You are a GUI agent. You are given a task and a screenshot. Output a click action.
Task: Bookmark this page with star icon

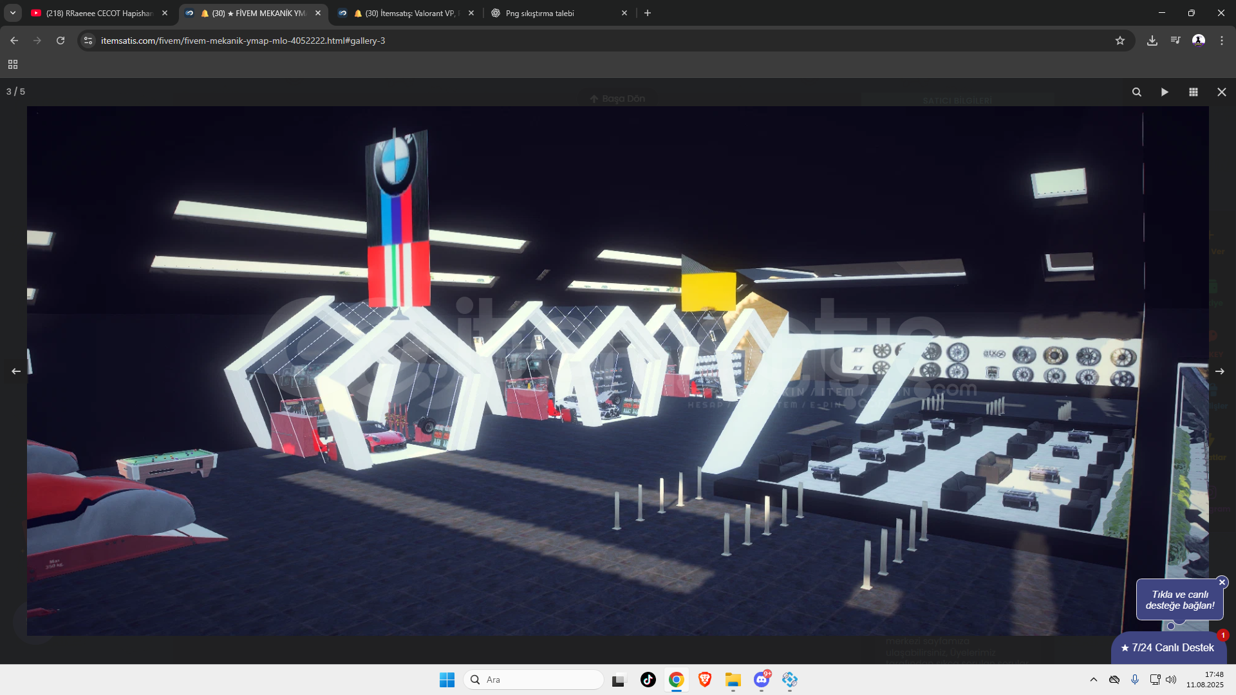[1120, 41]
